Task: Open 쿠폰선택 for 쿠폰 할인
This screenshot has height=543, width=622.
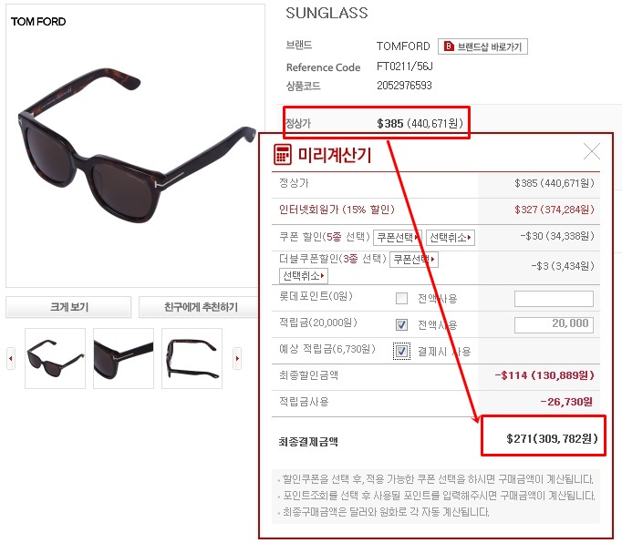Action: 398,238
